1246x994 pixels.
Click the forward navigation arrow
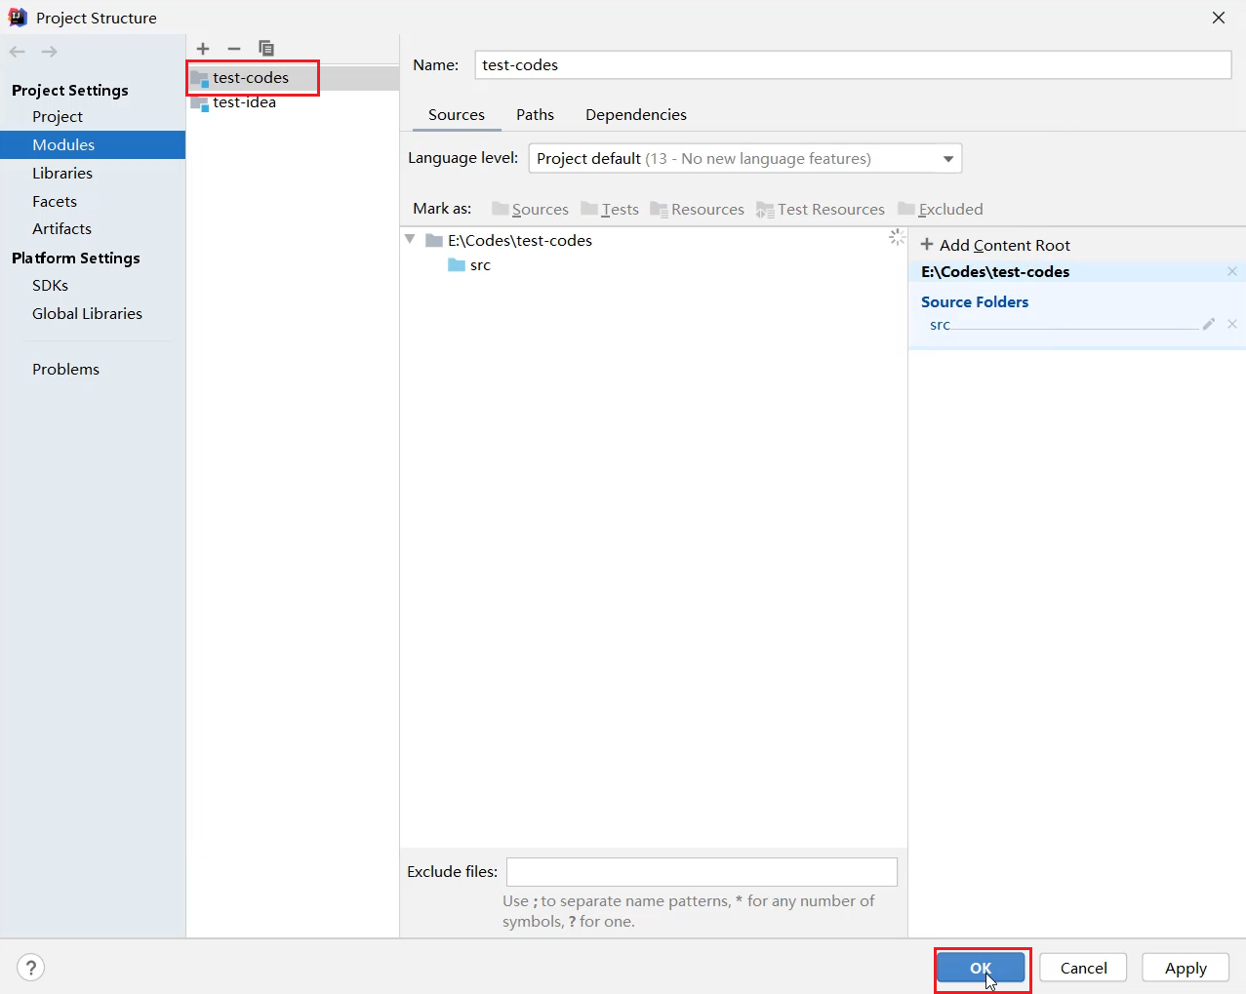tap(49, 52)
